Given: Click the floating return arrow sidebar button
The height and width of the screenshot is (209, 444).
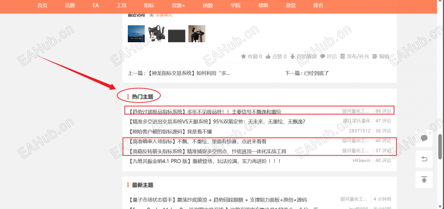Looking at the screenshot, I should [x=424, y=159].
